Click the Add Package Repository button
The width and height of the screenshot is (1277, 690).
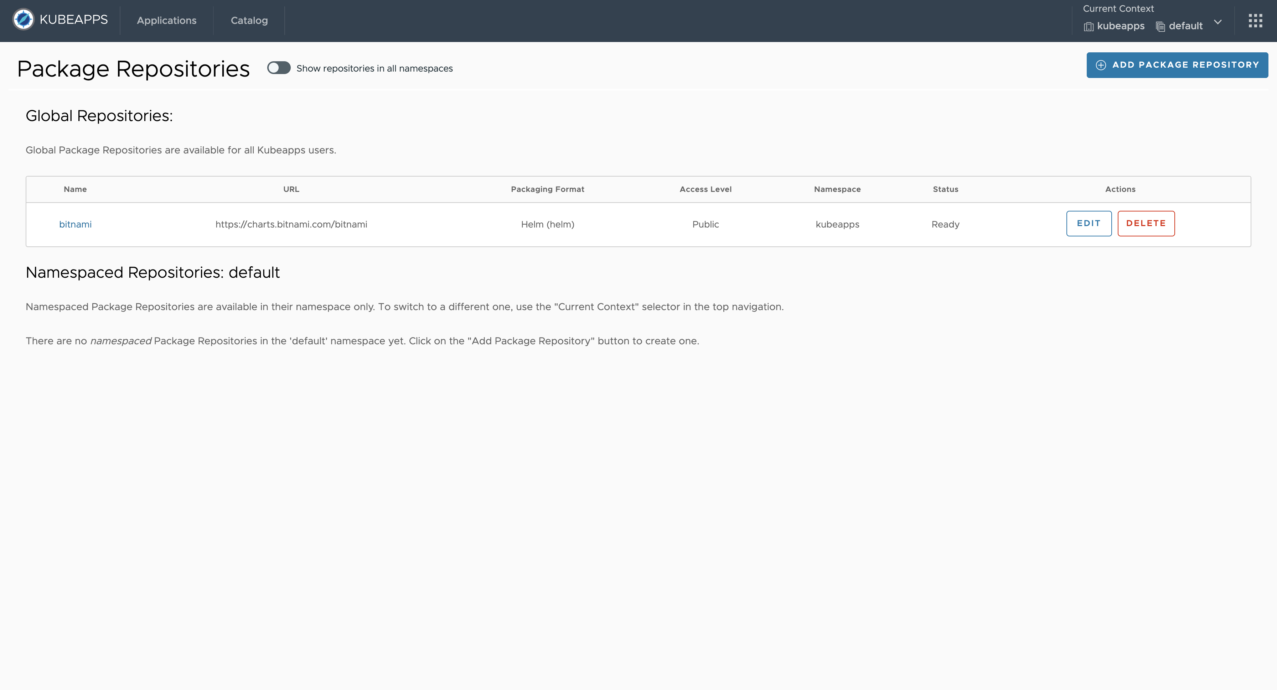[x=1177, y=65]
